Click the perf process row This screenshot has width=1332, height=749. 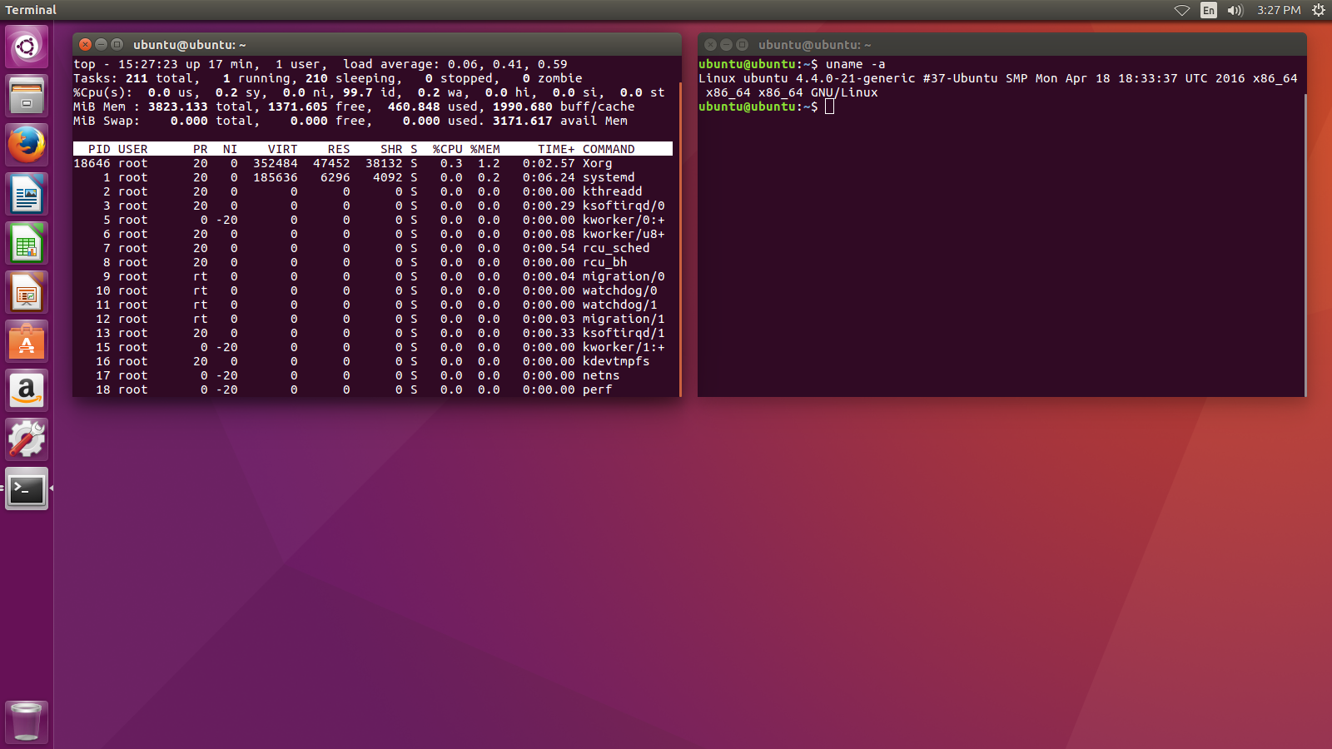373,389
